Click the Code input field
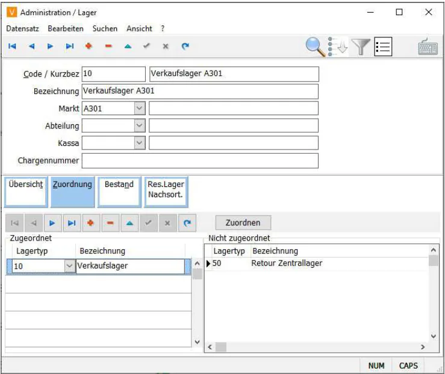This screenshot has width=445, height=374. pos(114,74)
